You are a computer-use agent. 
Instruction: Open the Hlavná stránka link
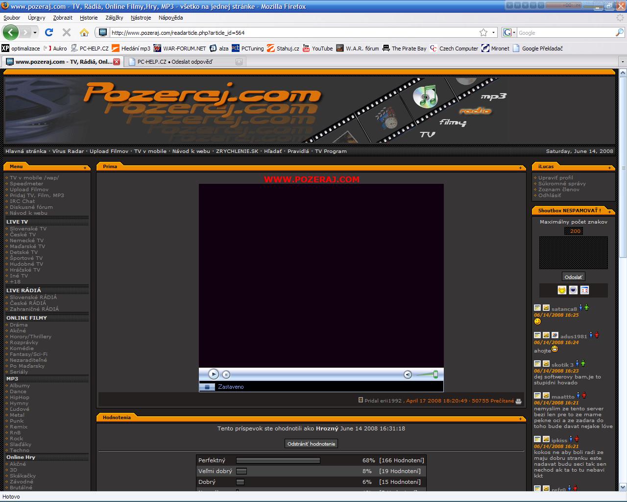coord(26,151)
